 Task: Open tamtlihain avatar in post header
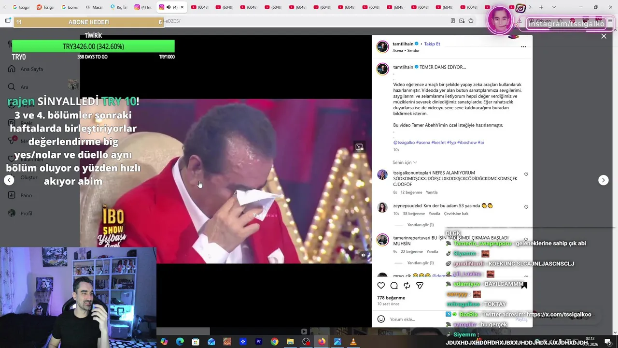point(382,46)
